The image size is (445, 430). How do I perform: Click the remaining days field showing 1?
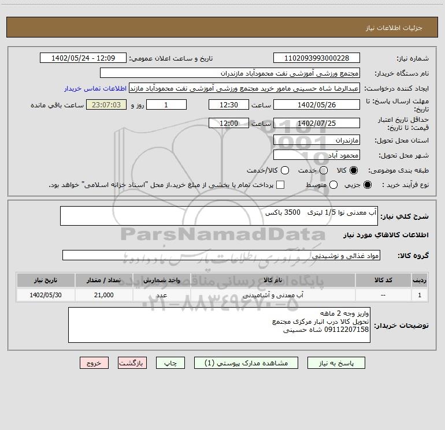coord(166,104)
